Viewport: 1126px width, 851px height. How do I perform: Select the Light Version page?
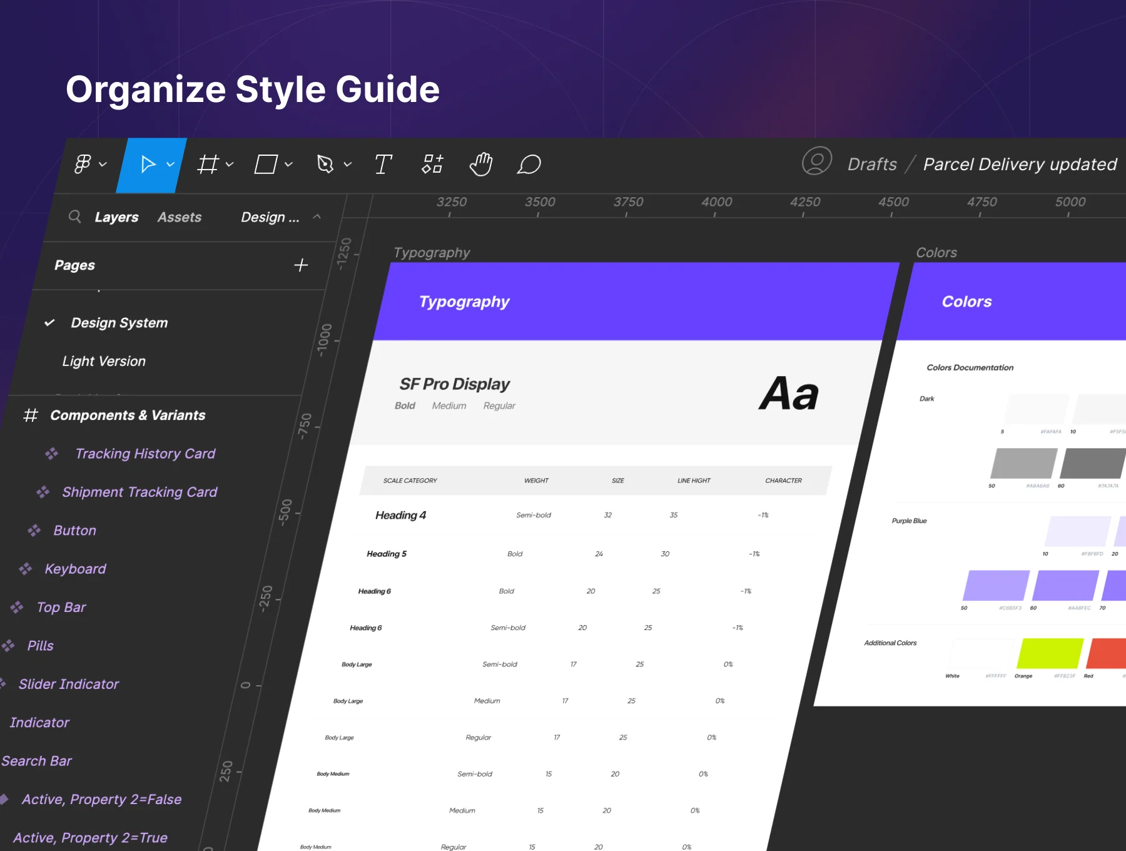point(104,361)
